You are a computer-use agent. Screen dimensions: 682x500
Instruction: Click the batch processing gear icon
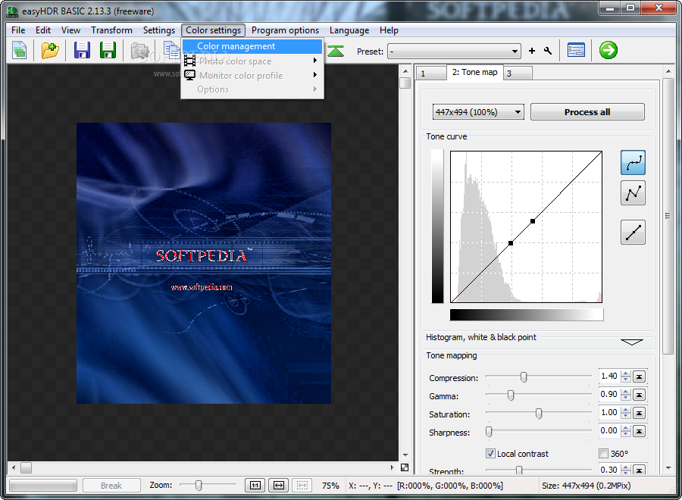[139, 51]
